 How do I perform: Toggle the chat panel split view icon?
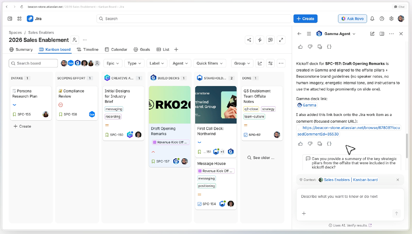[x=382, y=34]
